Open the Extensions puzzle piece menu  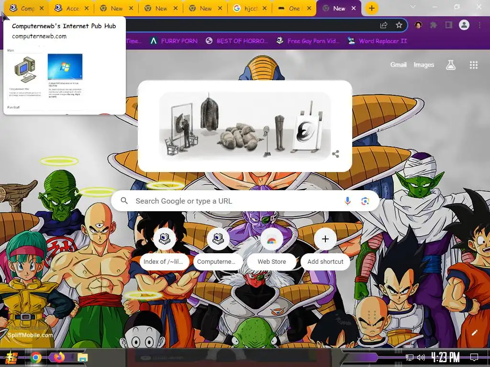[x=434, y=25]
